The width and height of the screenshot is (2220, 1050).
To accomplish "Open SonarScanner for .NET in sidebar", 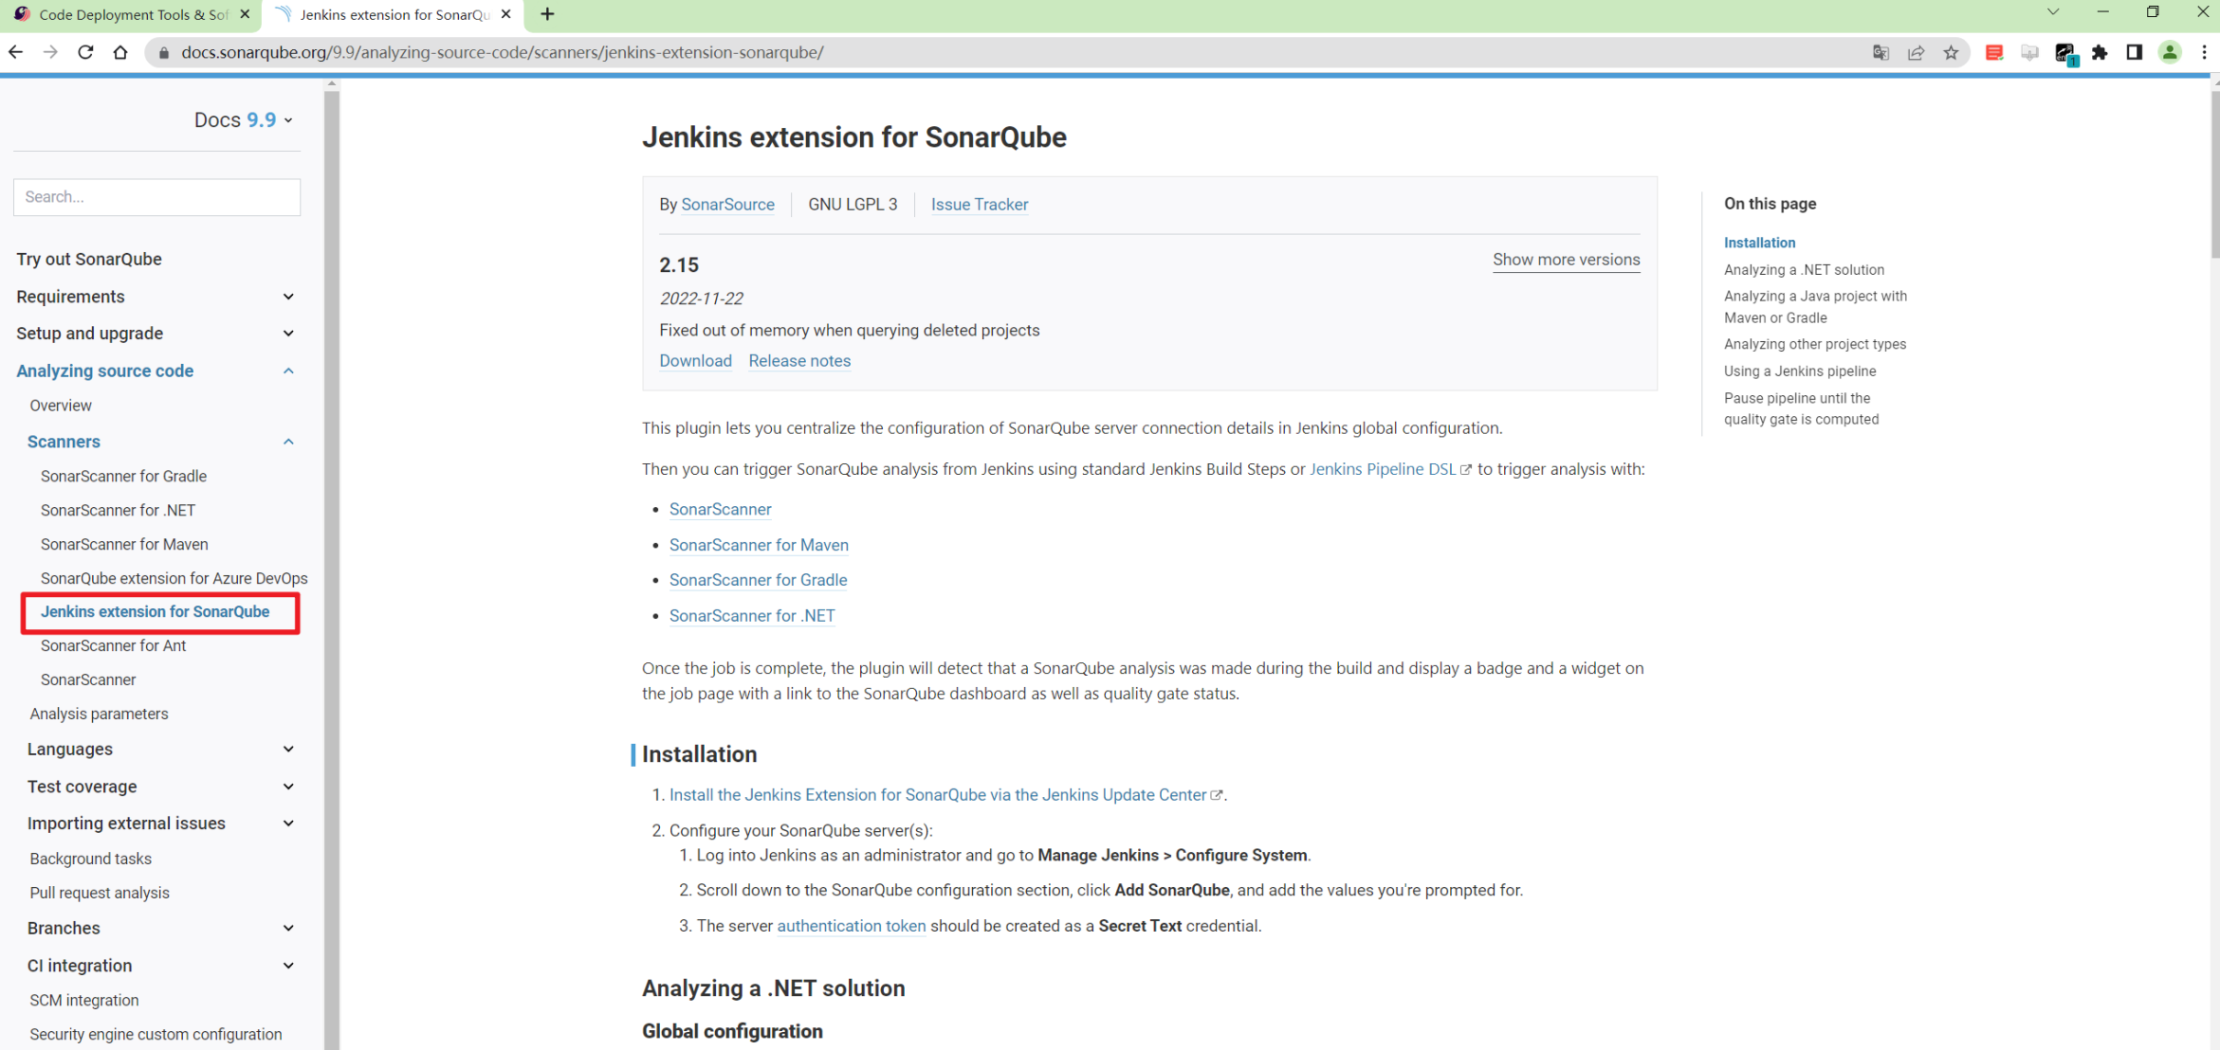I will pos(118,510).
